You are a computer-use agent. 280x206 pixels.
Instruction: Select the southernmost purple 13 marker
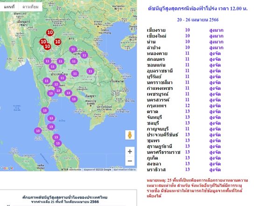coord(58,143)
